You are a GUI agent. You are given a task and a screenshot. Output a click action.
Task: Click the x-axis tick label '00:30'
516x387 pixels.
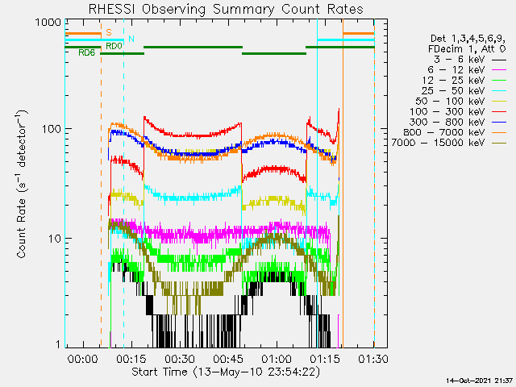pos(180,359)
